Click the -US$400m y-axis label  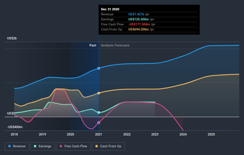pyautogui.click(x=15, y=127)
